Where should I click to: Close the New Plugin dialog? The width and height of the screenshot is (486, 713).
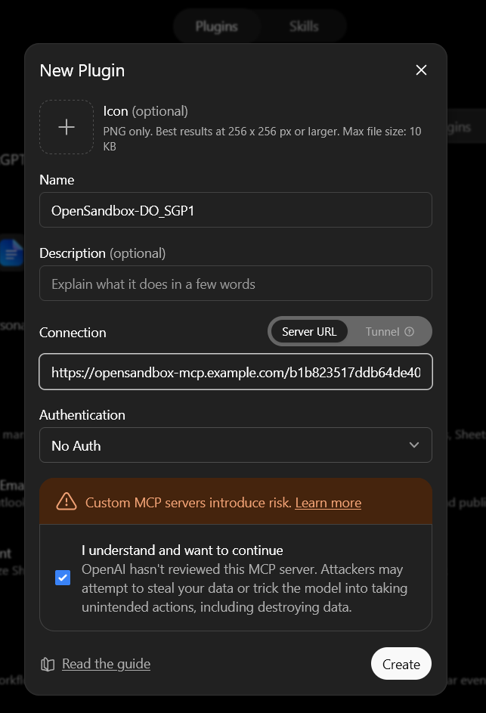click(x=421, y=70)
